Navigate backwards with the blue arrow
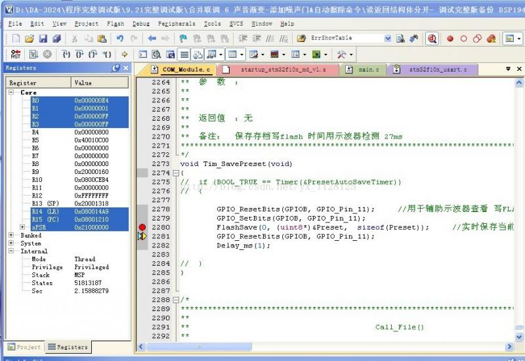The width and height of the screenshot is (525, 361). pos(152,39)
